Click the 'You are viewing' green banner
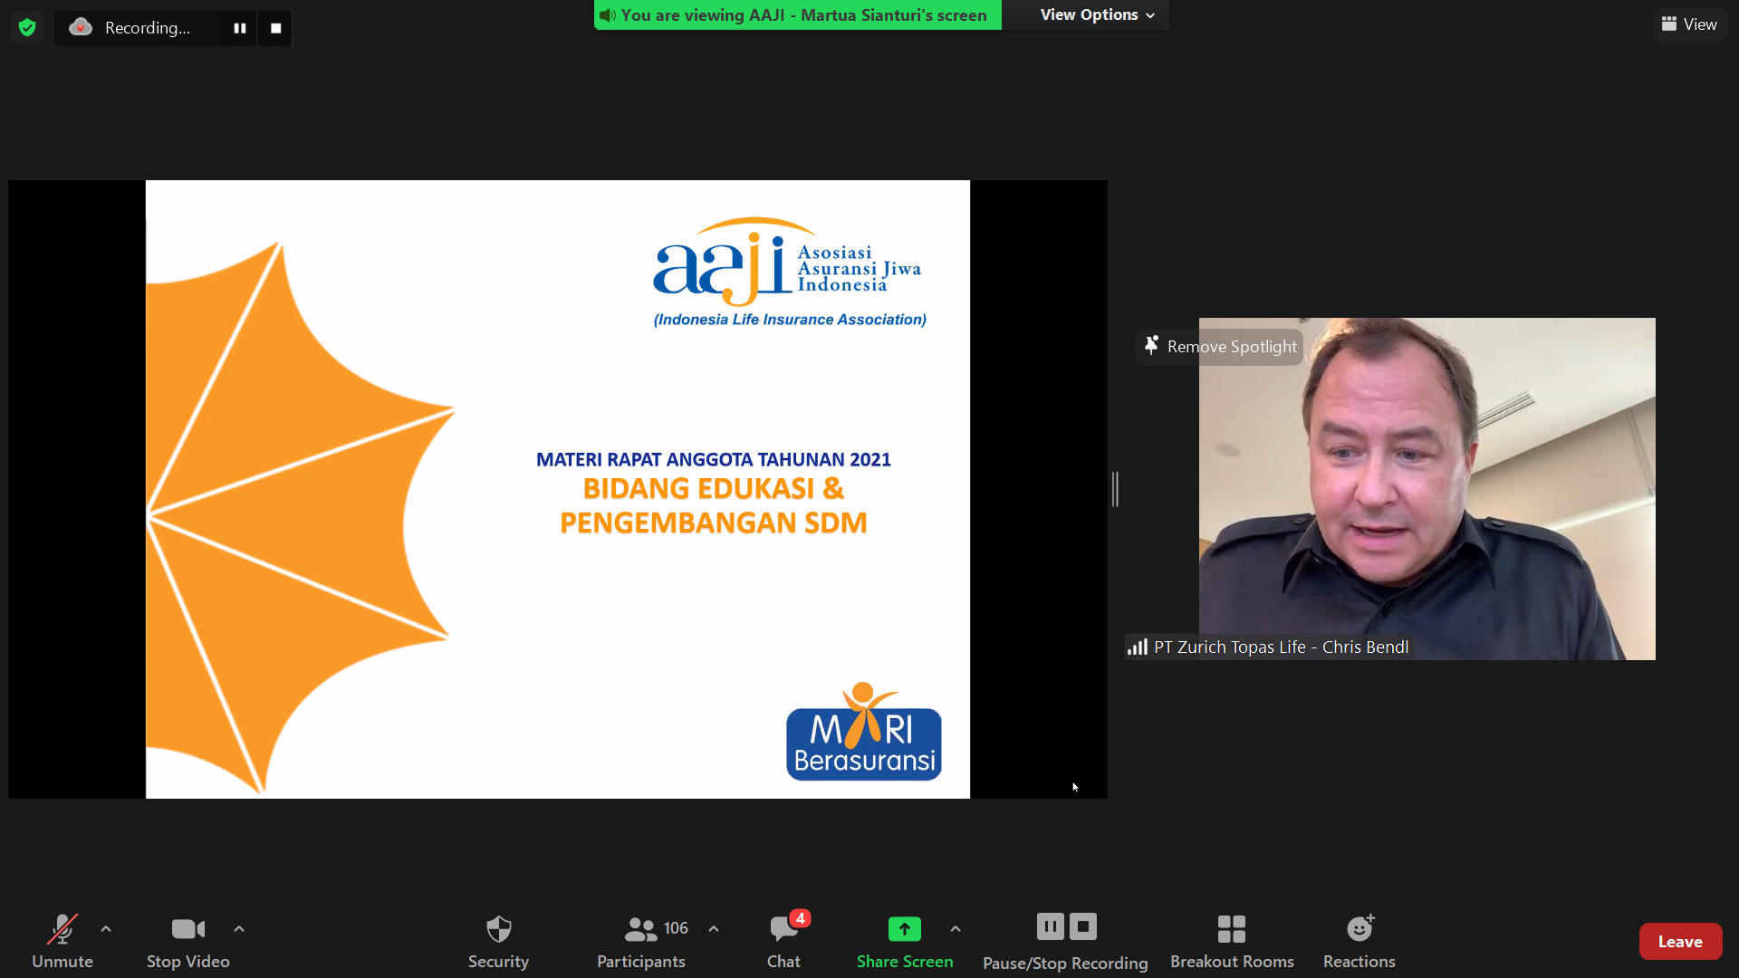This screenshot has width=1739, height=978. [x=798, y=14]
